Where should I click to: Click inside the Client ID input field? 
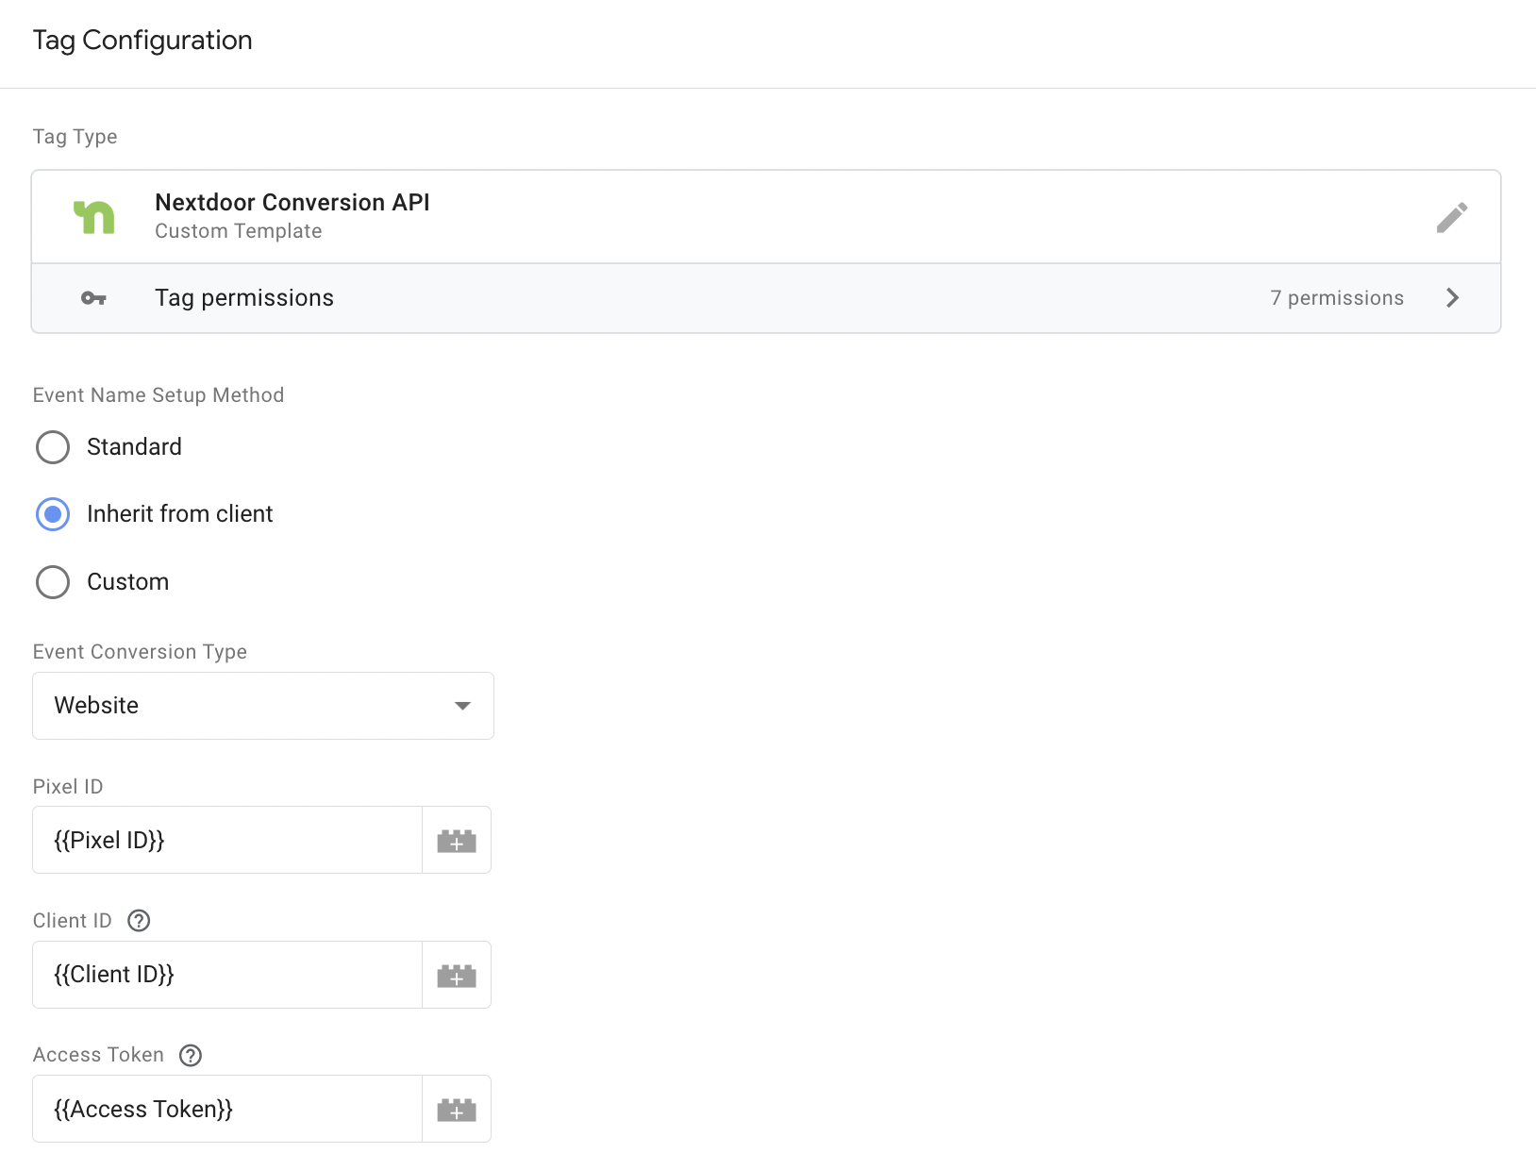[x=226, y=974]
